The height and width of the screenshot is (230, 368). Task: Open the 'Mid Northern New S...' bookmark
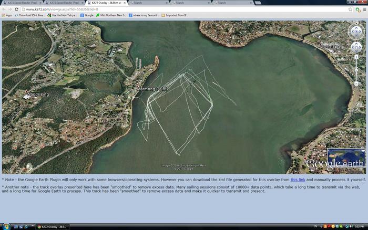click(110, 15)
